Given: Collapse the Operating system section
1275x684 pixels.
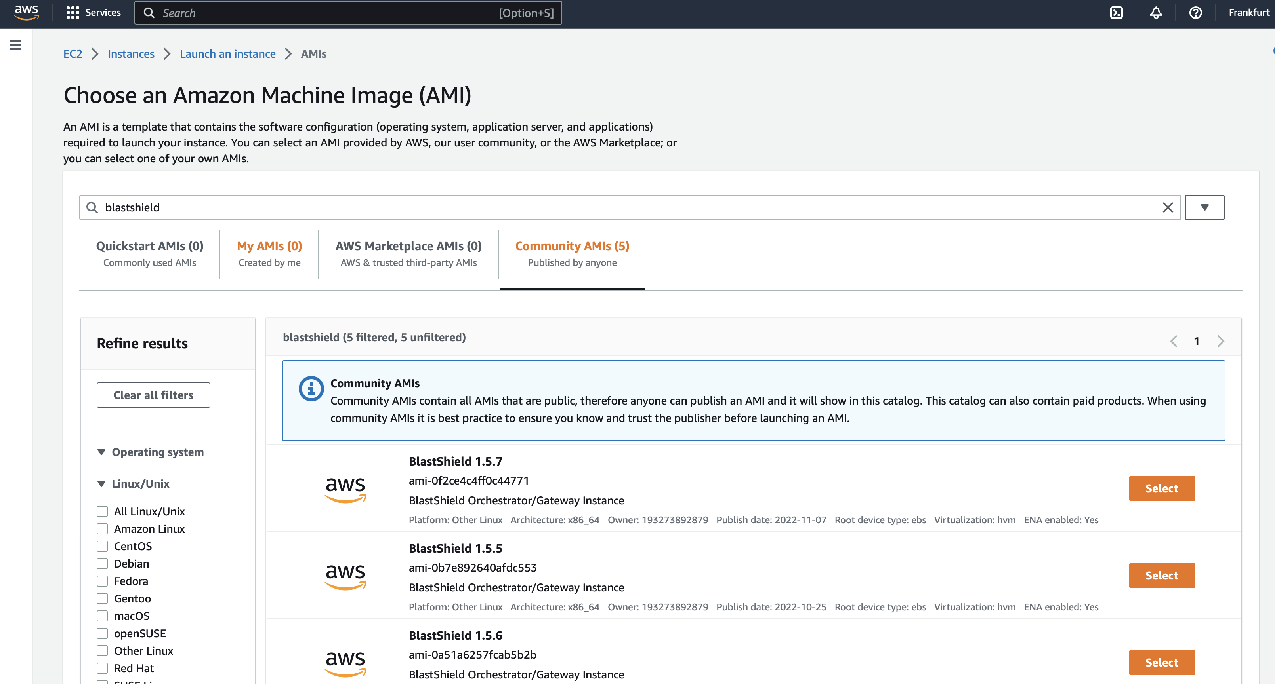Looking at the screenshot, I should [x=101, y=452].
